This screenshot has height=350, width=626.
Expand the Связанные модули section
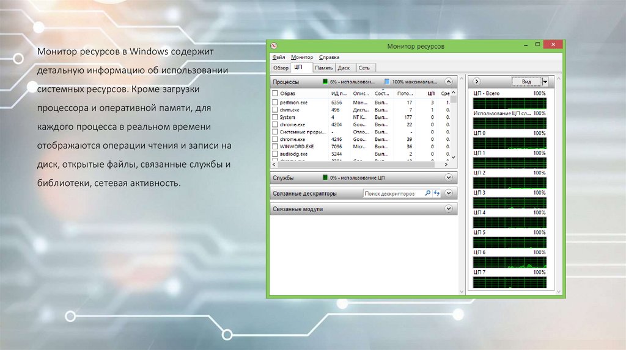[449, 209]
